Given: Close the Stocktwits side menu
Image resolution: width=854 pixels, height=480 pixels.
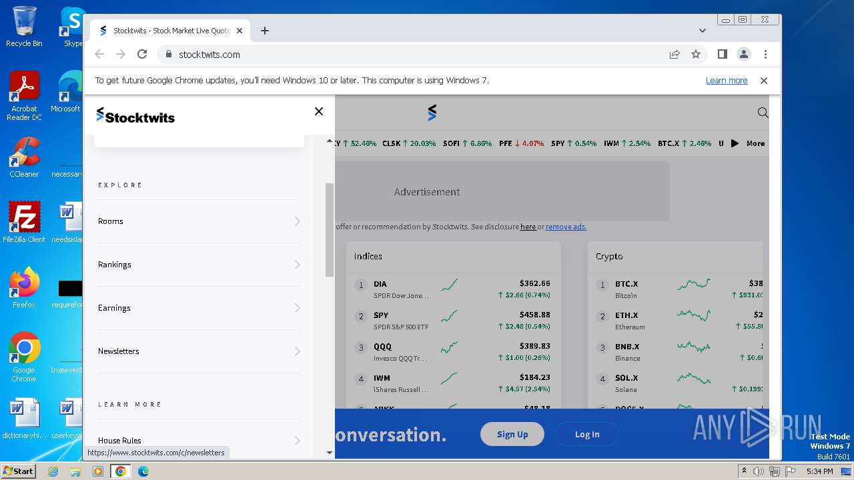Looking at the screenshot, I should tap(319, 111).
